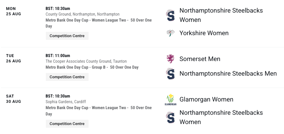Select the Somerset Men team name
Screen dimensions: 284x134
tap(200, 59)
